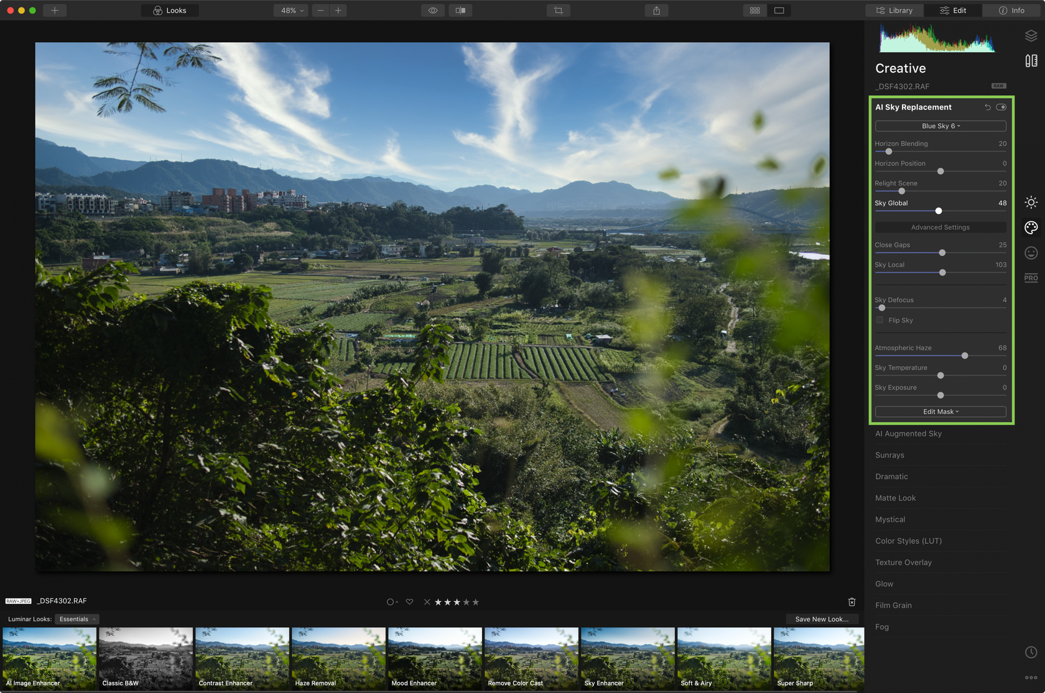Open the Looks panel button
Screen dimensions: 1045x693
click(170, 11)
